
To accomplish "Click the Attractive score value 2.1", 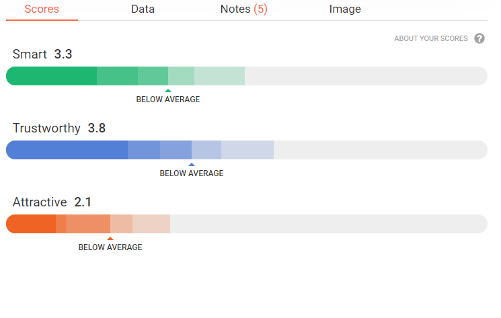I will (x=83, y=202).
